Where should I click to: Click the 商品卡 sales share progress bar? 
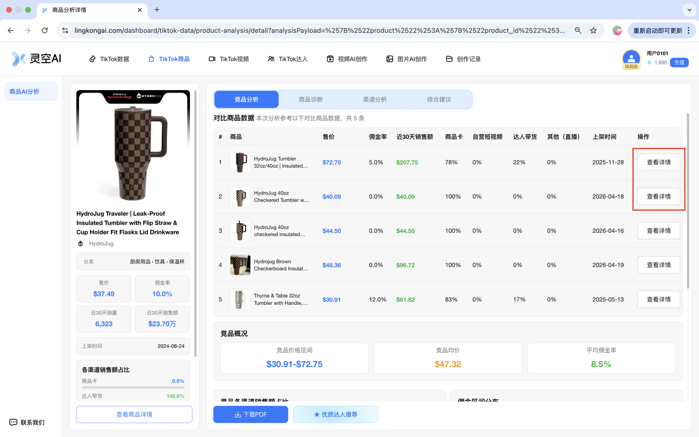[133, 387]
